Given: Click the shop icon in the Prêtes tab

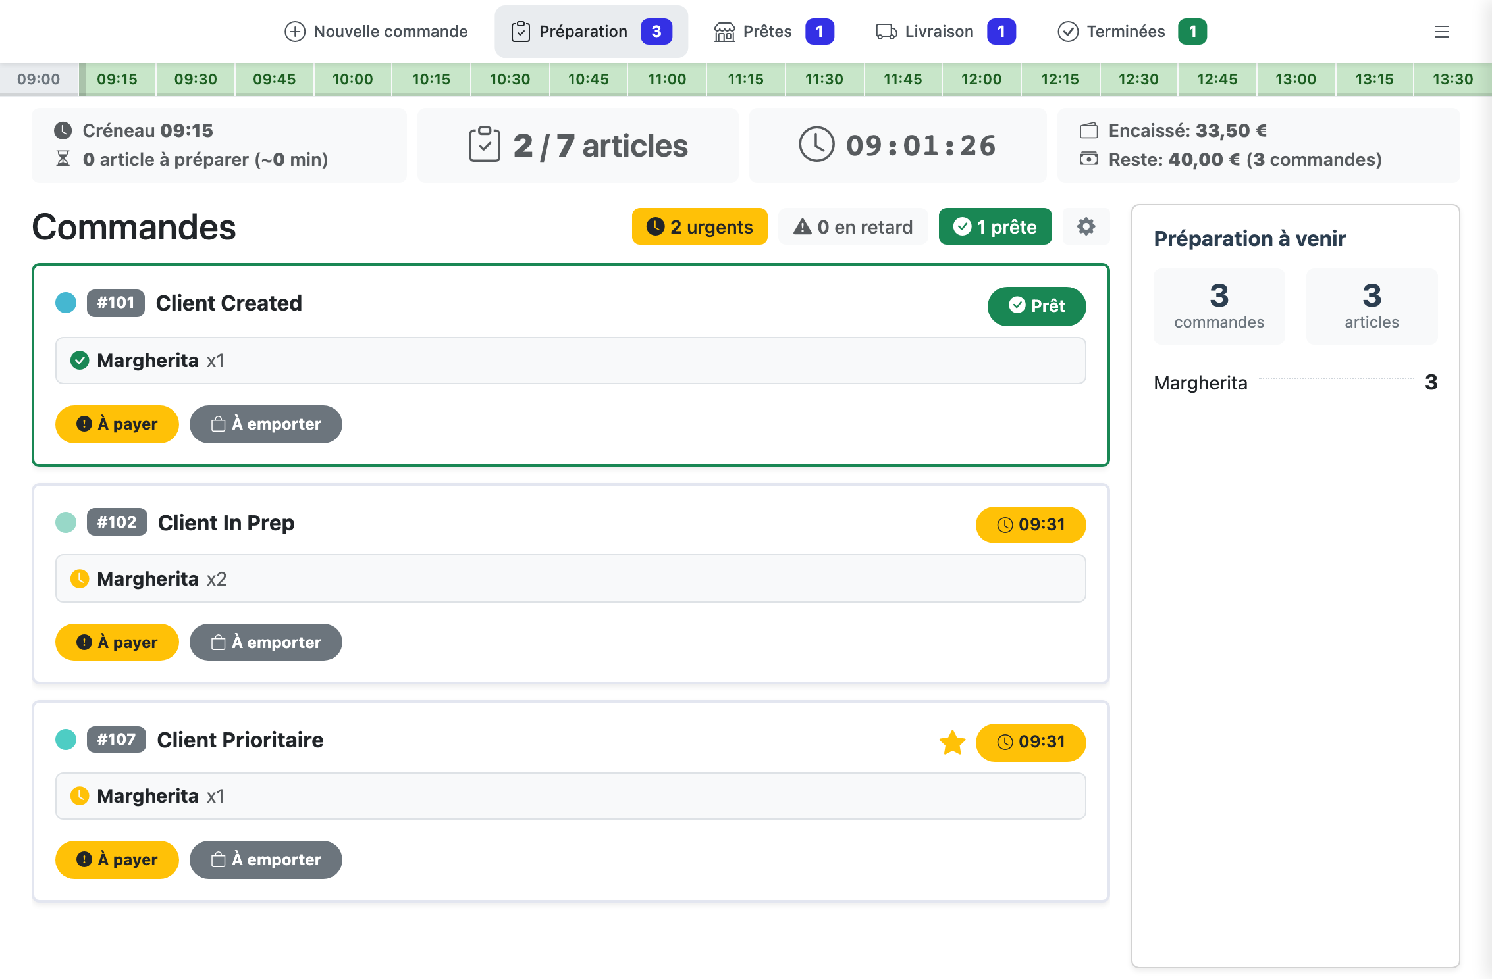Looking at the screenshot, I should pyautogui.click(x=724, y=32).
